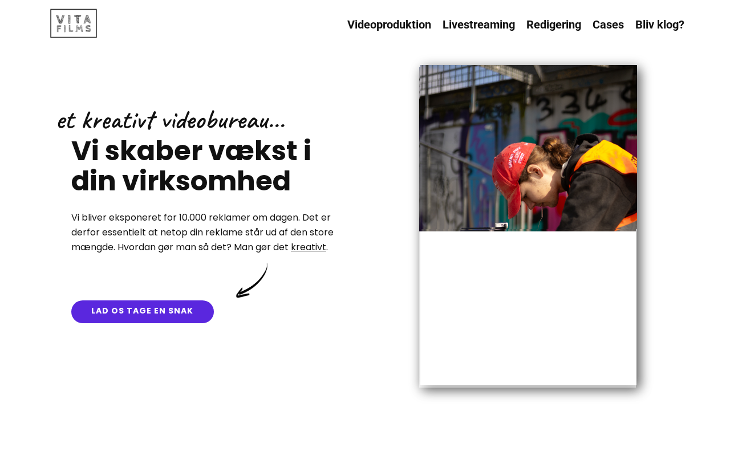Click the 'Vi skaber vækst i din virksomhed' headline

[x=191, y=166]
